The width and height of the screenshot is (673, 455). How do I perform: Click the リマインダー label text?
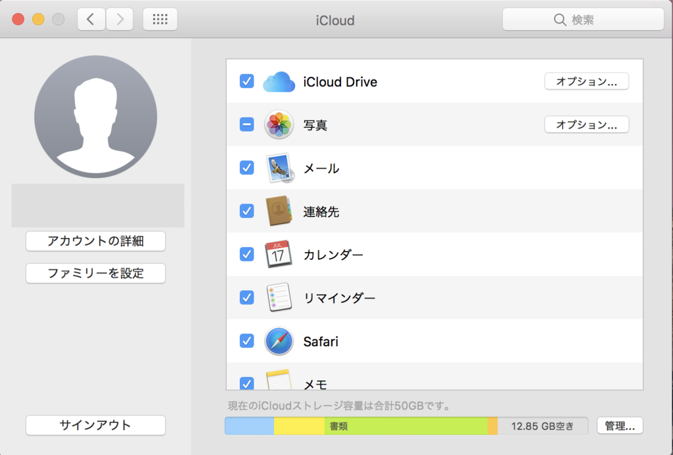(x=340, y=298)
